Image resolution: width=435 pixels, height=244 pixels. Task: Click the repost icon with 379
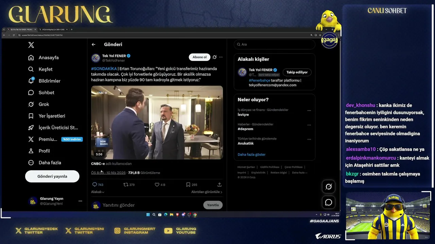click(x=129, y=185)
